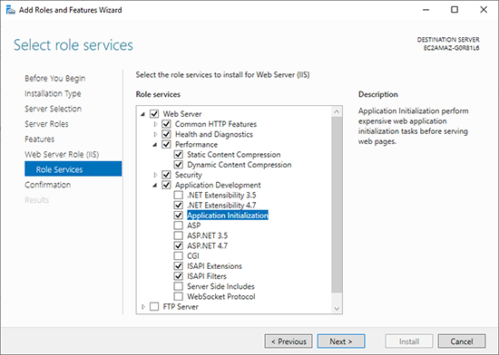Screen dimensions: 499x355
Task: Open the Server Roles step
Action: coord(46,124)
